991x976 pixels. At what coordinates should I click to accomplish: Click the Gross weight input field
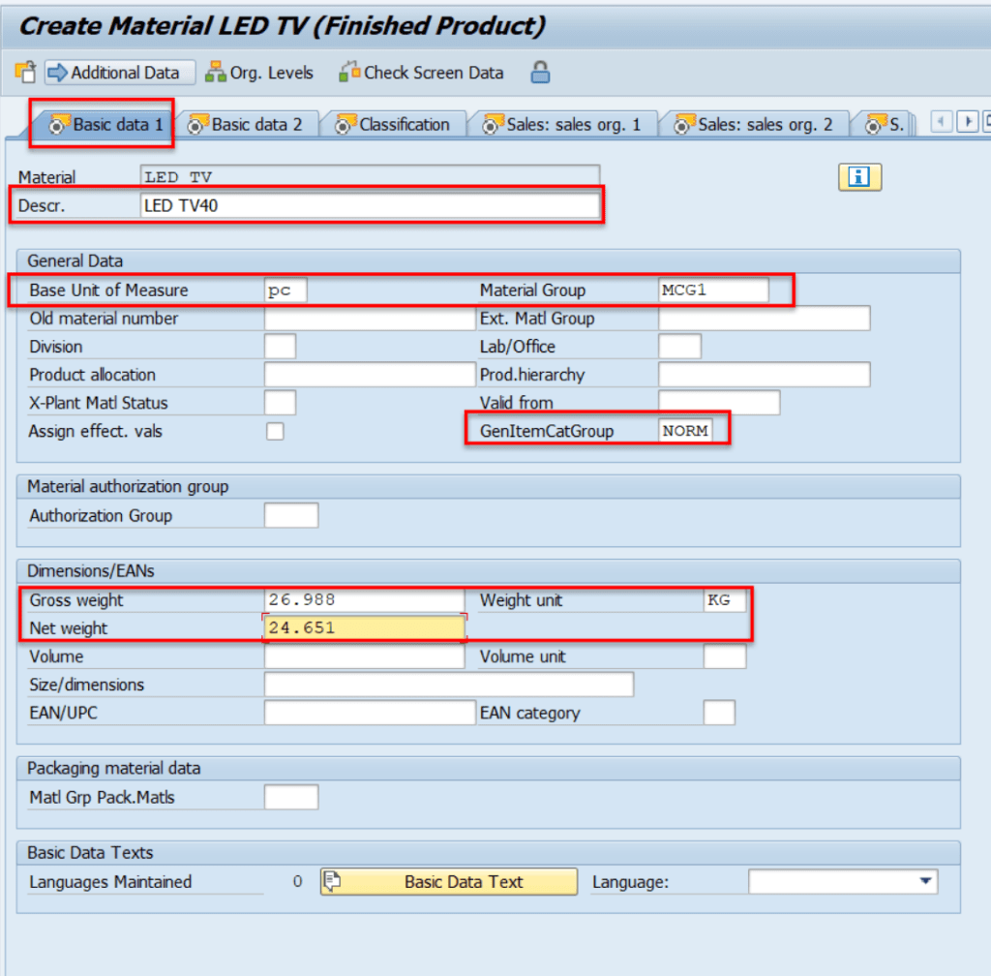[x=364, y=600]
